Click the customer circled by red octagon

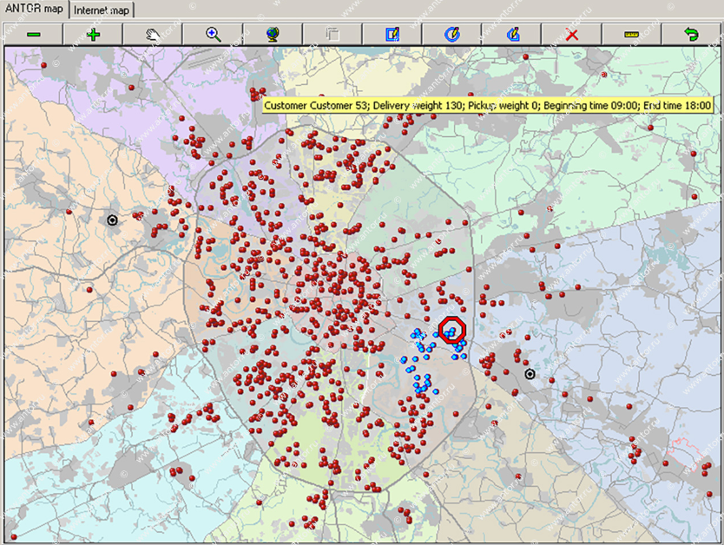(x=452, y=331)
